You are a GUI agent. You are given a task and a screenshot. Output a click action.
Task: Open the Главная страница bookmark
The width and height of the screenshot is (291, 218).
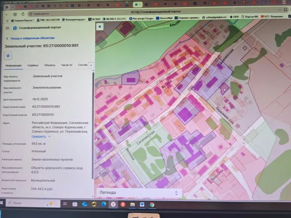pos(187,18)
